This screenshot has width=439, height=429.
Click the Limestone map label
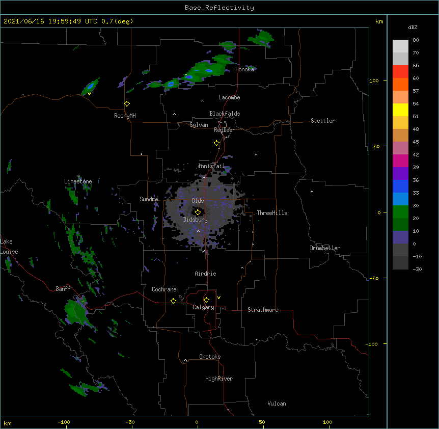click(x=78, y=181)
